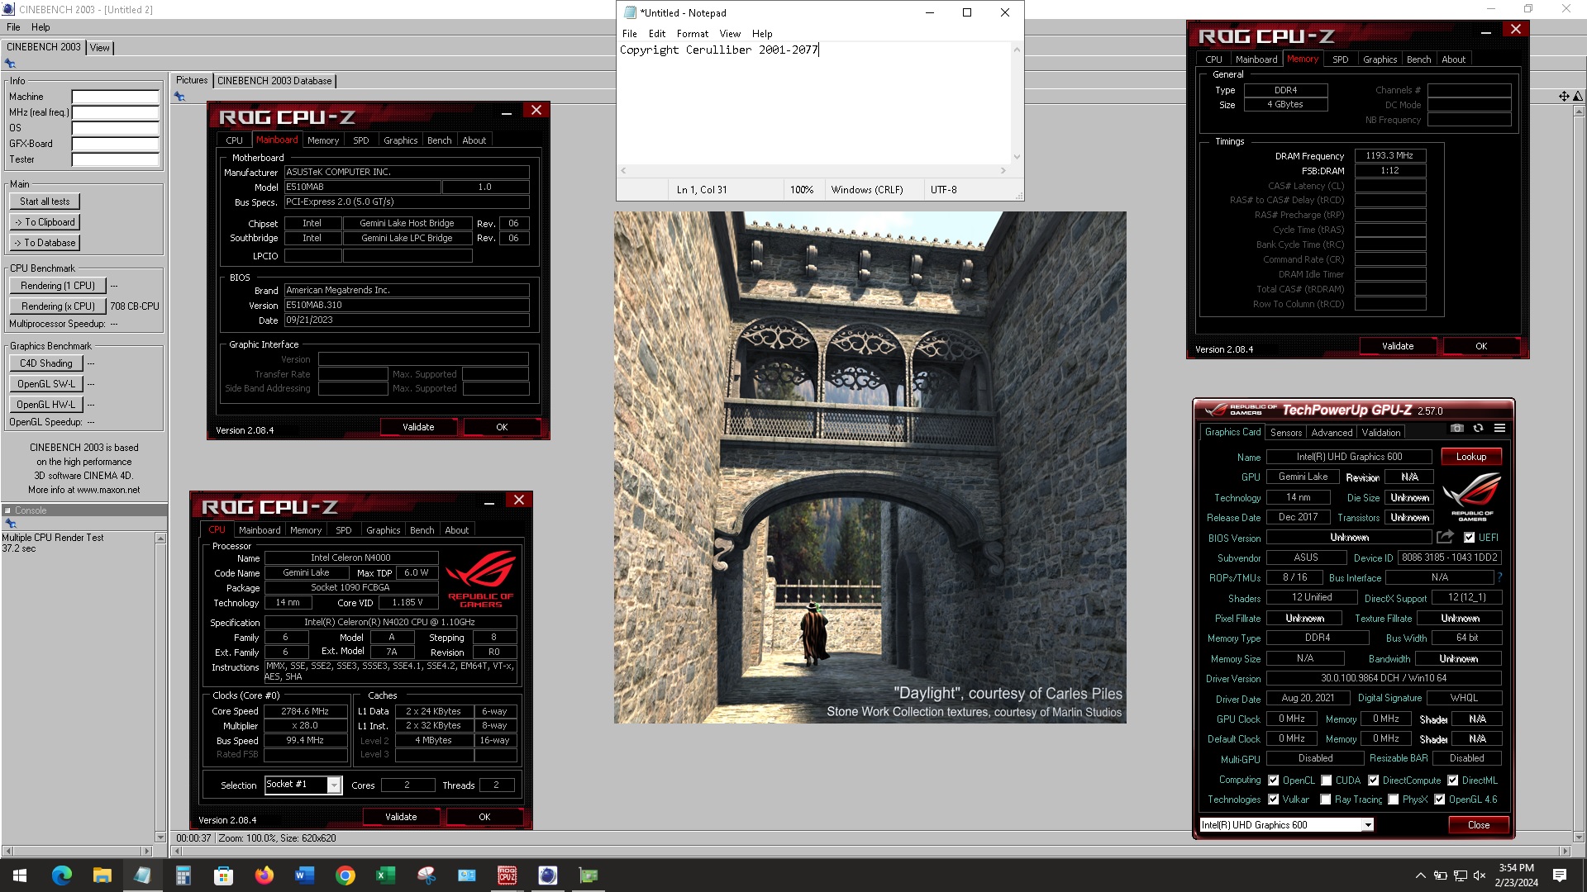This screenshot has height=892, width=1587.
Task: Click the rendered Daylight picture
Action: [870, 467]
